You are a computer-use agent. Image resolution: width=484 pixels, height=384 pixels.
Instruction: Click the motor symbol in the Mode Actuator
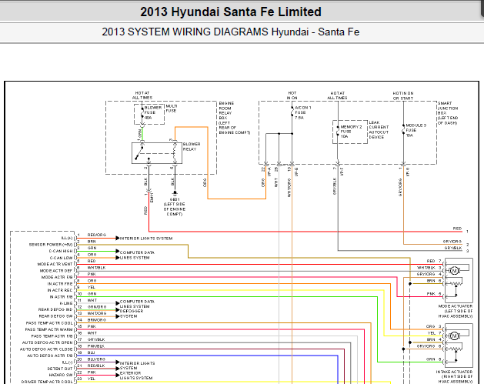454,271
